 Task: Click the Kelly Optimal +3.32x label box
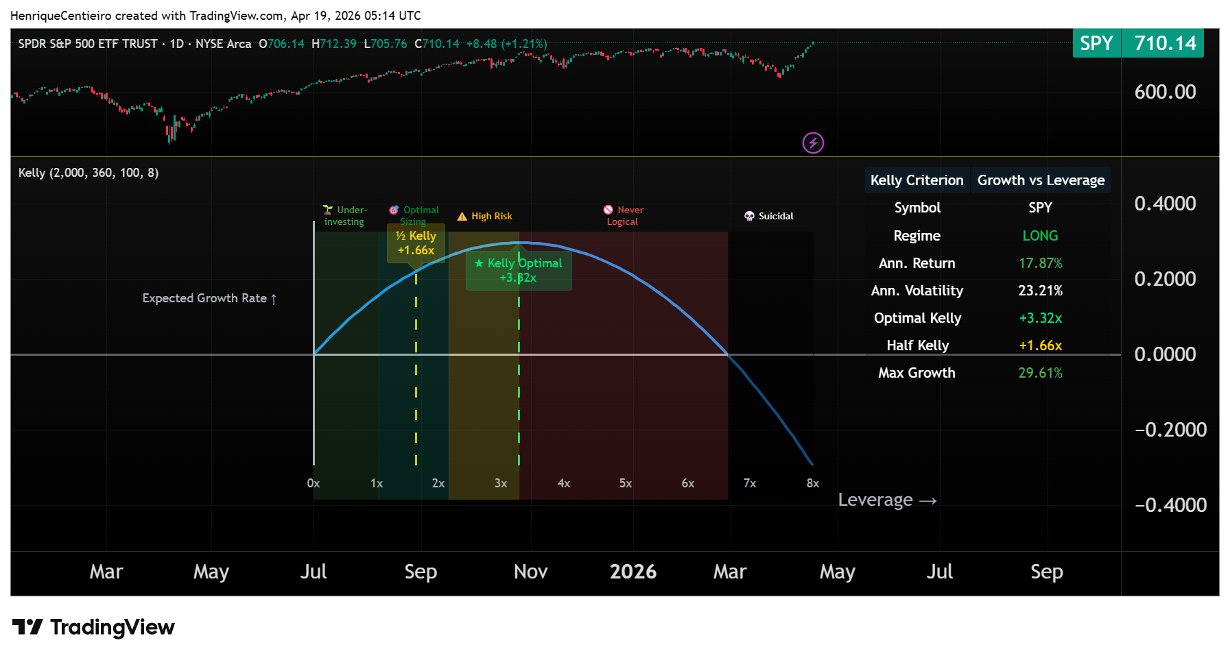519,270
